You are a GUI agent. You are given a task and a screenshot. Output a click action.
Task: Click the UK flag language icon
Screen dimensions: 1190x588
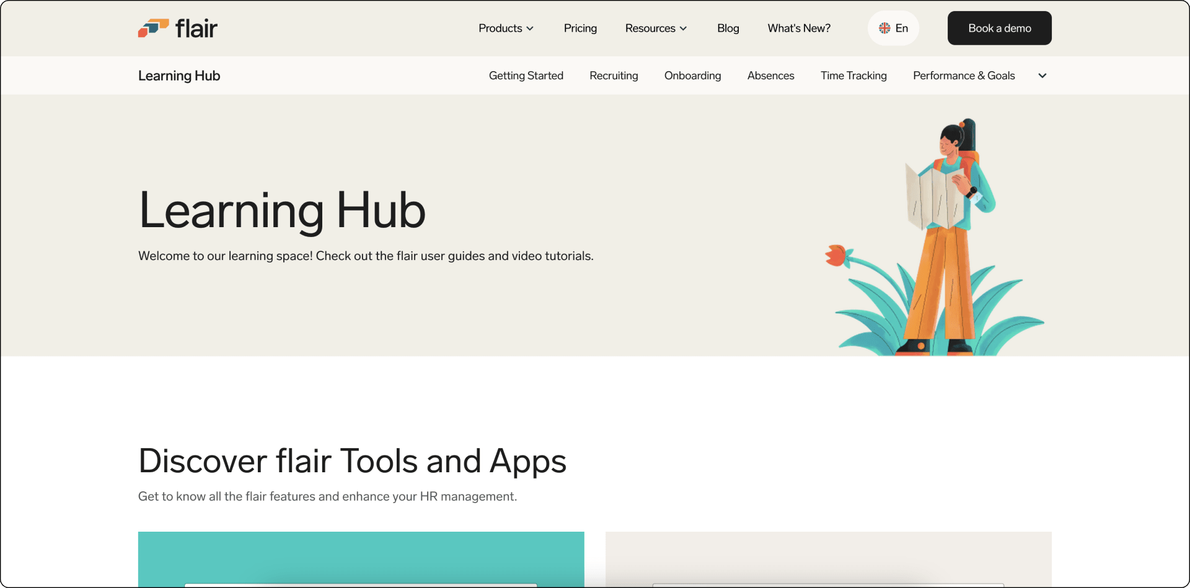tap(884, 28)
